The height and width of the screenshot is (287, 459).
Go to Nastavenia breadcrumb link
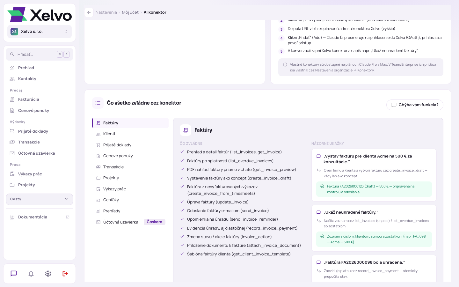[x=106, y=12]
